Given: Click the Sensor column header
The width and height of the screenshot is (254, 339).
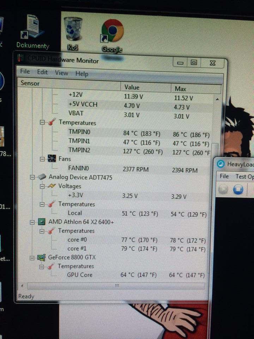Looking at the screenshot, I should [69, 84].
